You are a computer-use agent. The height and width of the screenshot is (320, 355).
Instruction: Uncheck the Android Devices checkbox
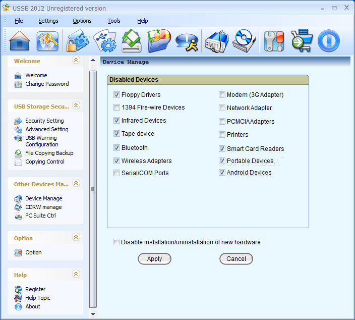pos(222,173)
